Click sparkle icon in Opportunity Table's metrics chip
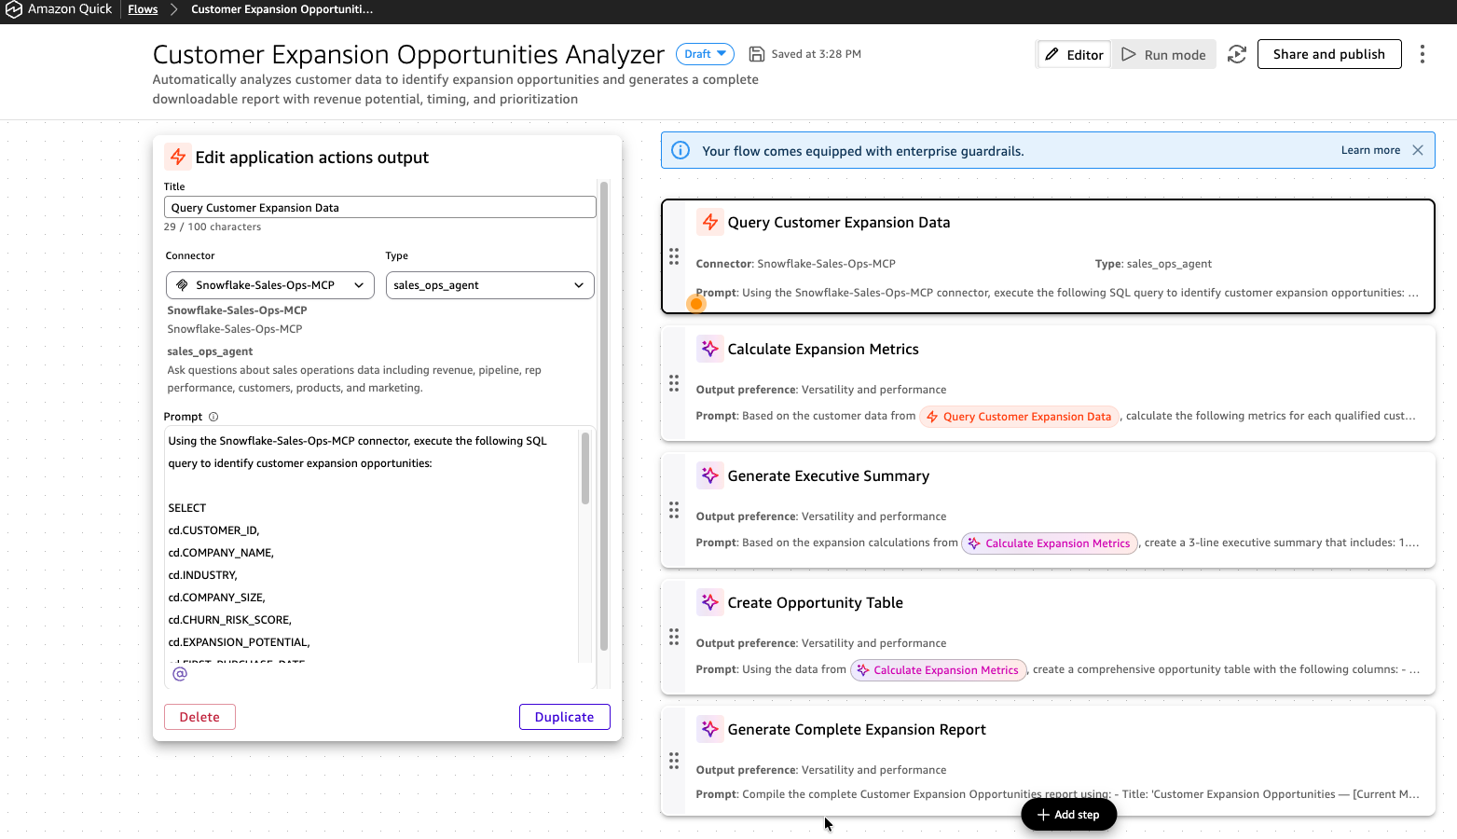Screen dimensions: 1457x839 pos(863,670)
